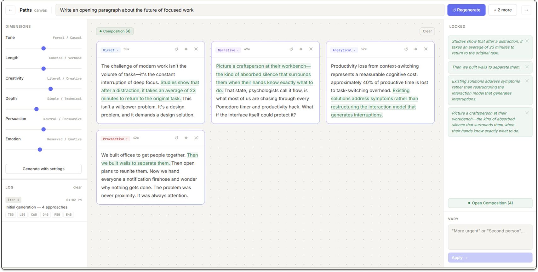538x272 pixels.
Task: Adjust the Tone slider handle
Action: click(x=43, y=48)
